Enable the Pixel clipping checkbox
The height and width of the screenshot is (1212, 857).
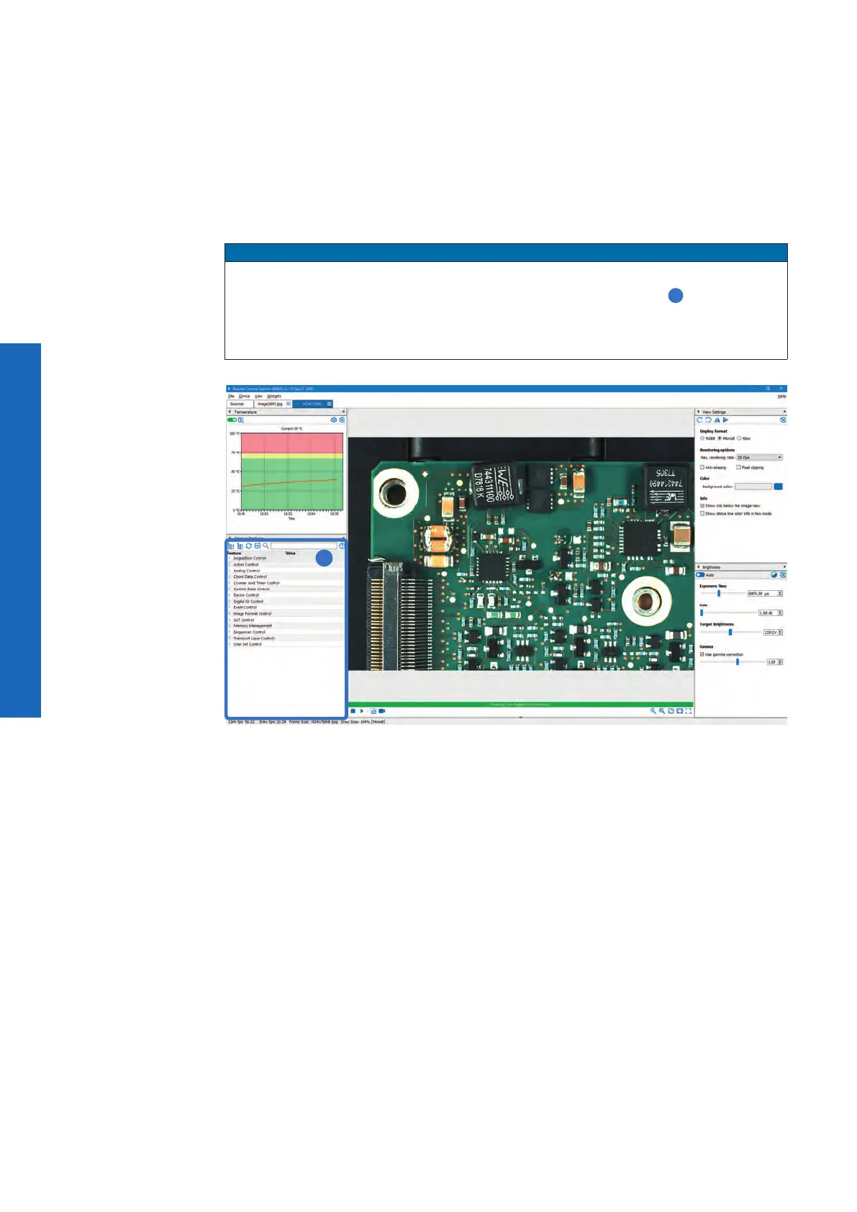click(x=738, y=467)
